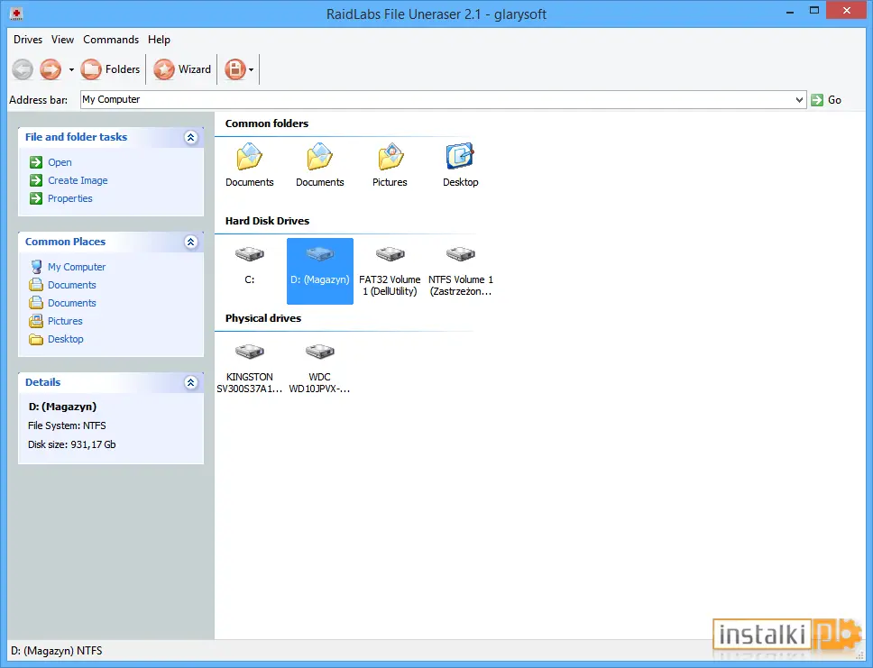
Task: Open the Help menu
Action: click(159, 40)
